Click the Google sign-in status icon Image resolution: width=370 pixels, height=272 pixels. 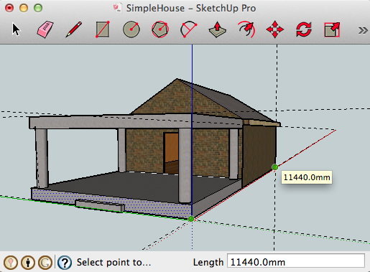point(45,263)
